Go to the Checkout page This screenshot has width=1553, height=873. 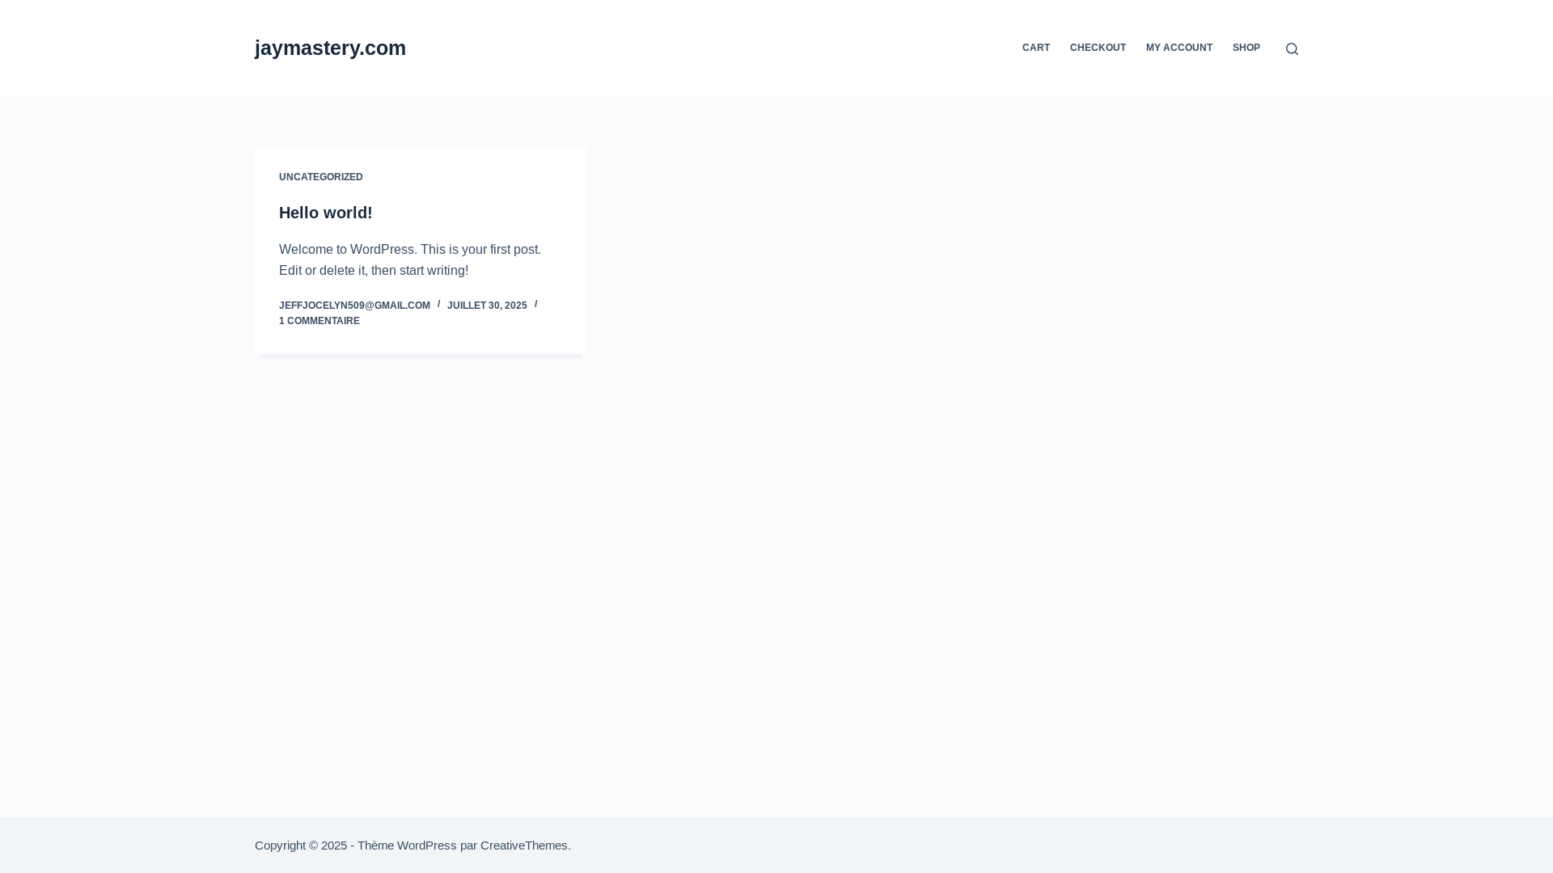[x=1098, y=48]
